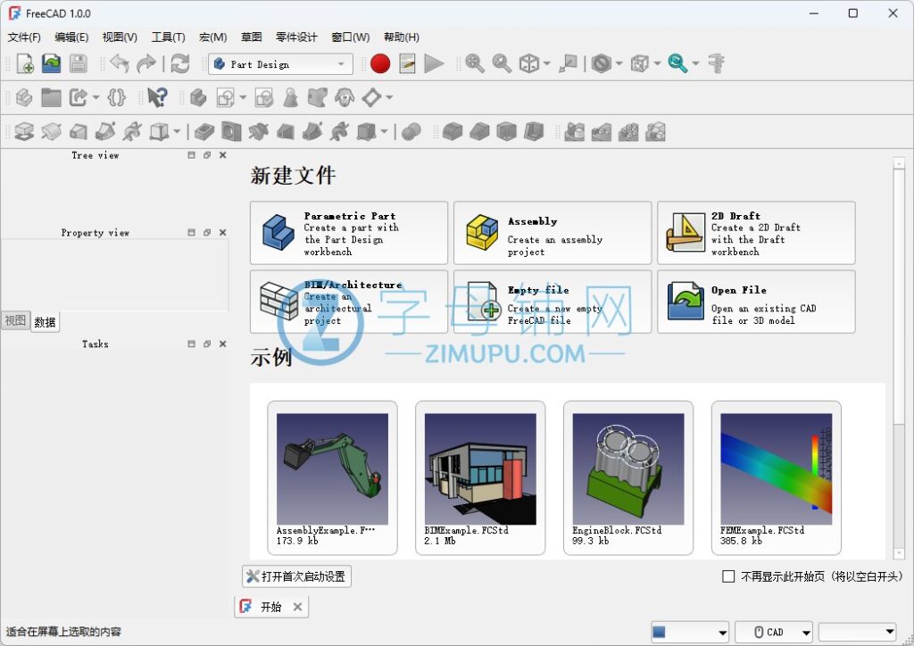
Task: Choose the 2D Draft card
Action: (756, 233)
